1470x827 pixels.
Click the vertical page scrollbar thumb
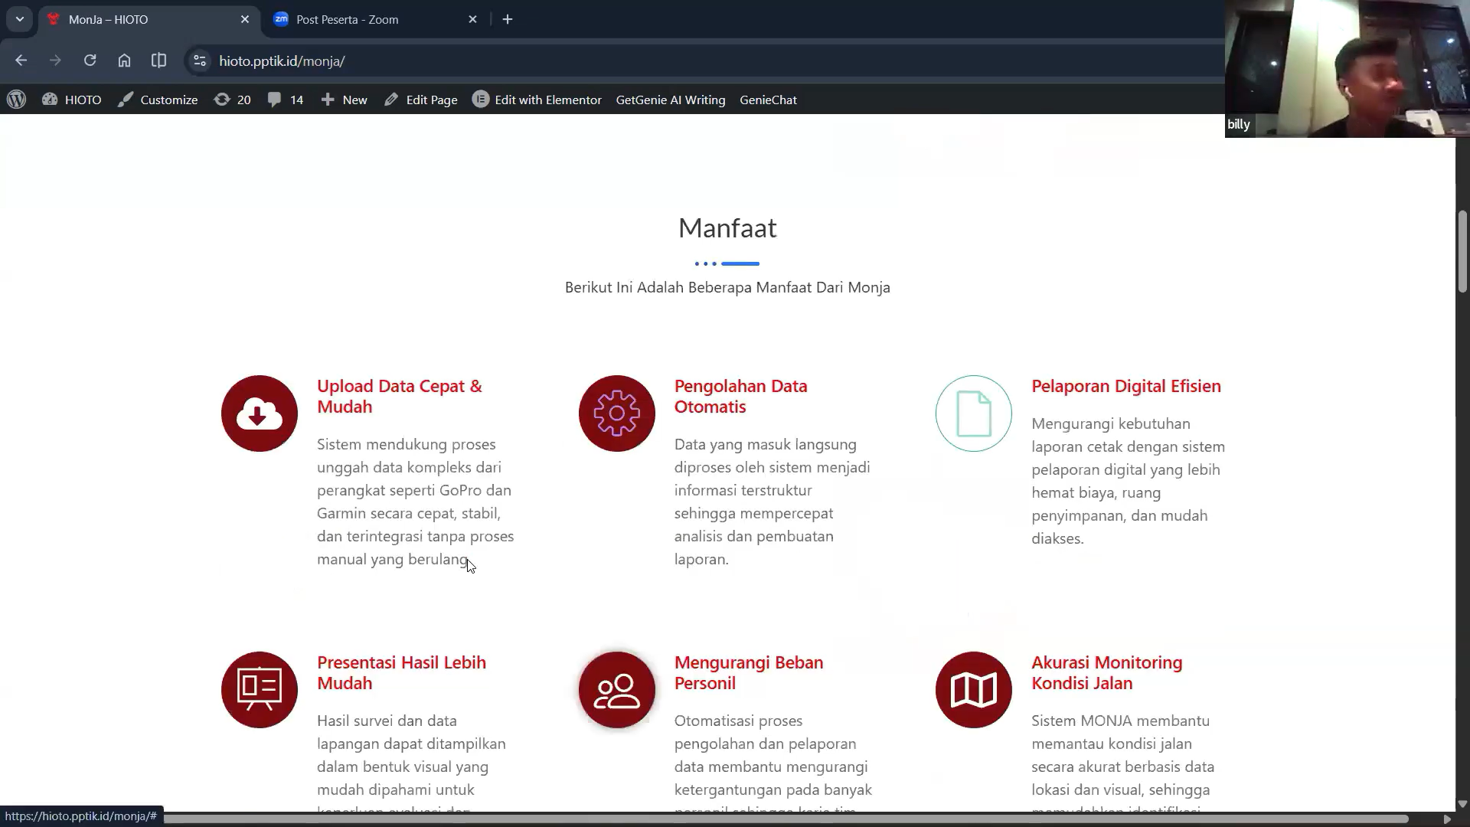tap(1462, 251)
